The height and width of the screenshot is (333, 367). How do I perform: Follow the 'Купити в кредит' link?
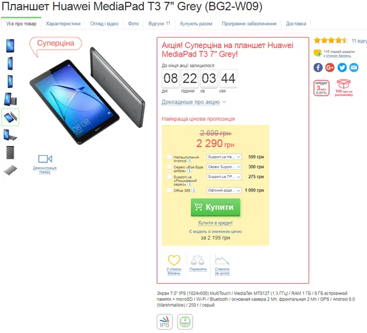point(216,223)
